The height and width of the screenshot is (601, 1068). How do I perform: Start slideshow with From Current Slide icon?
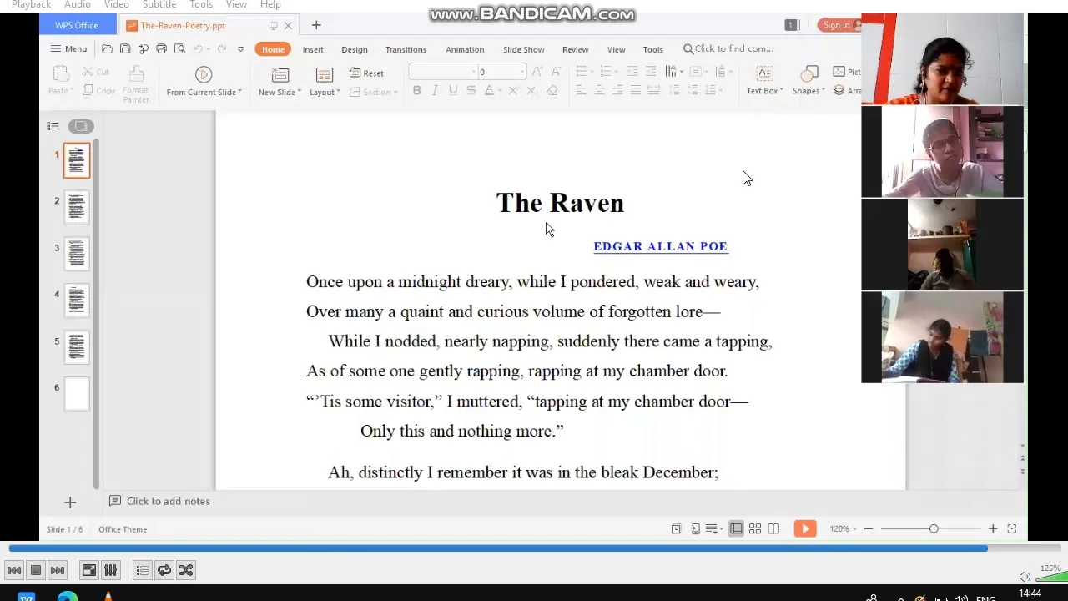pos(204,75)
